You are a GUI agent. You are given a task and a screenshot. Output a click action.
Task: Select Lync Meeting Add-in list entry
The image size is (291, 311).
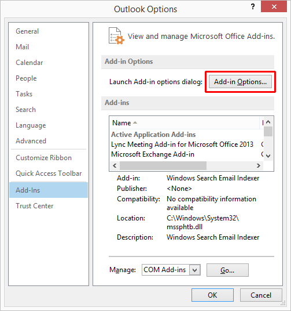182,144
